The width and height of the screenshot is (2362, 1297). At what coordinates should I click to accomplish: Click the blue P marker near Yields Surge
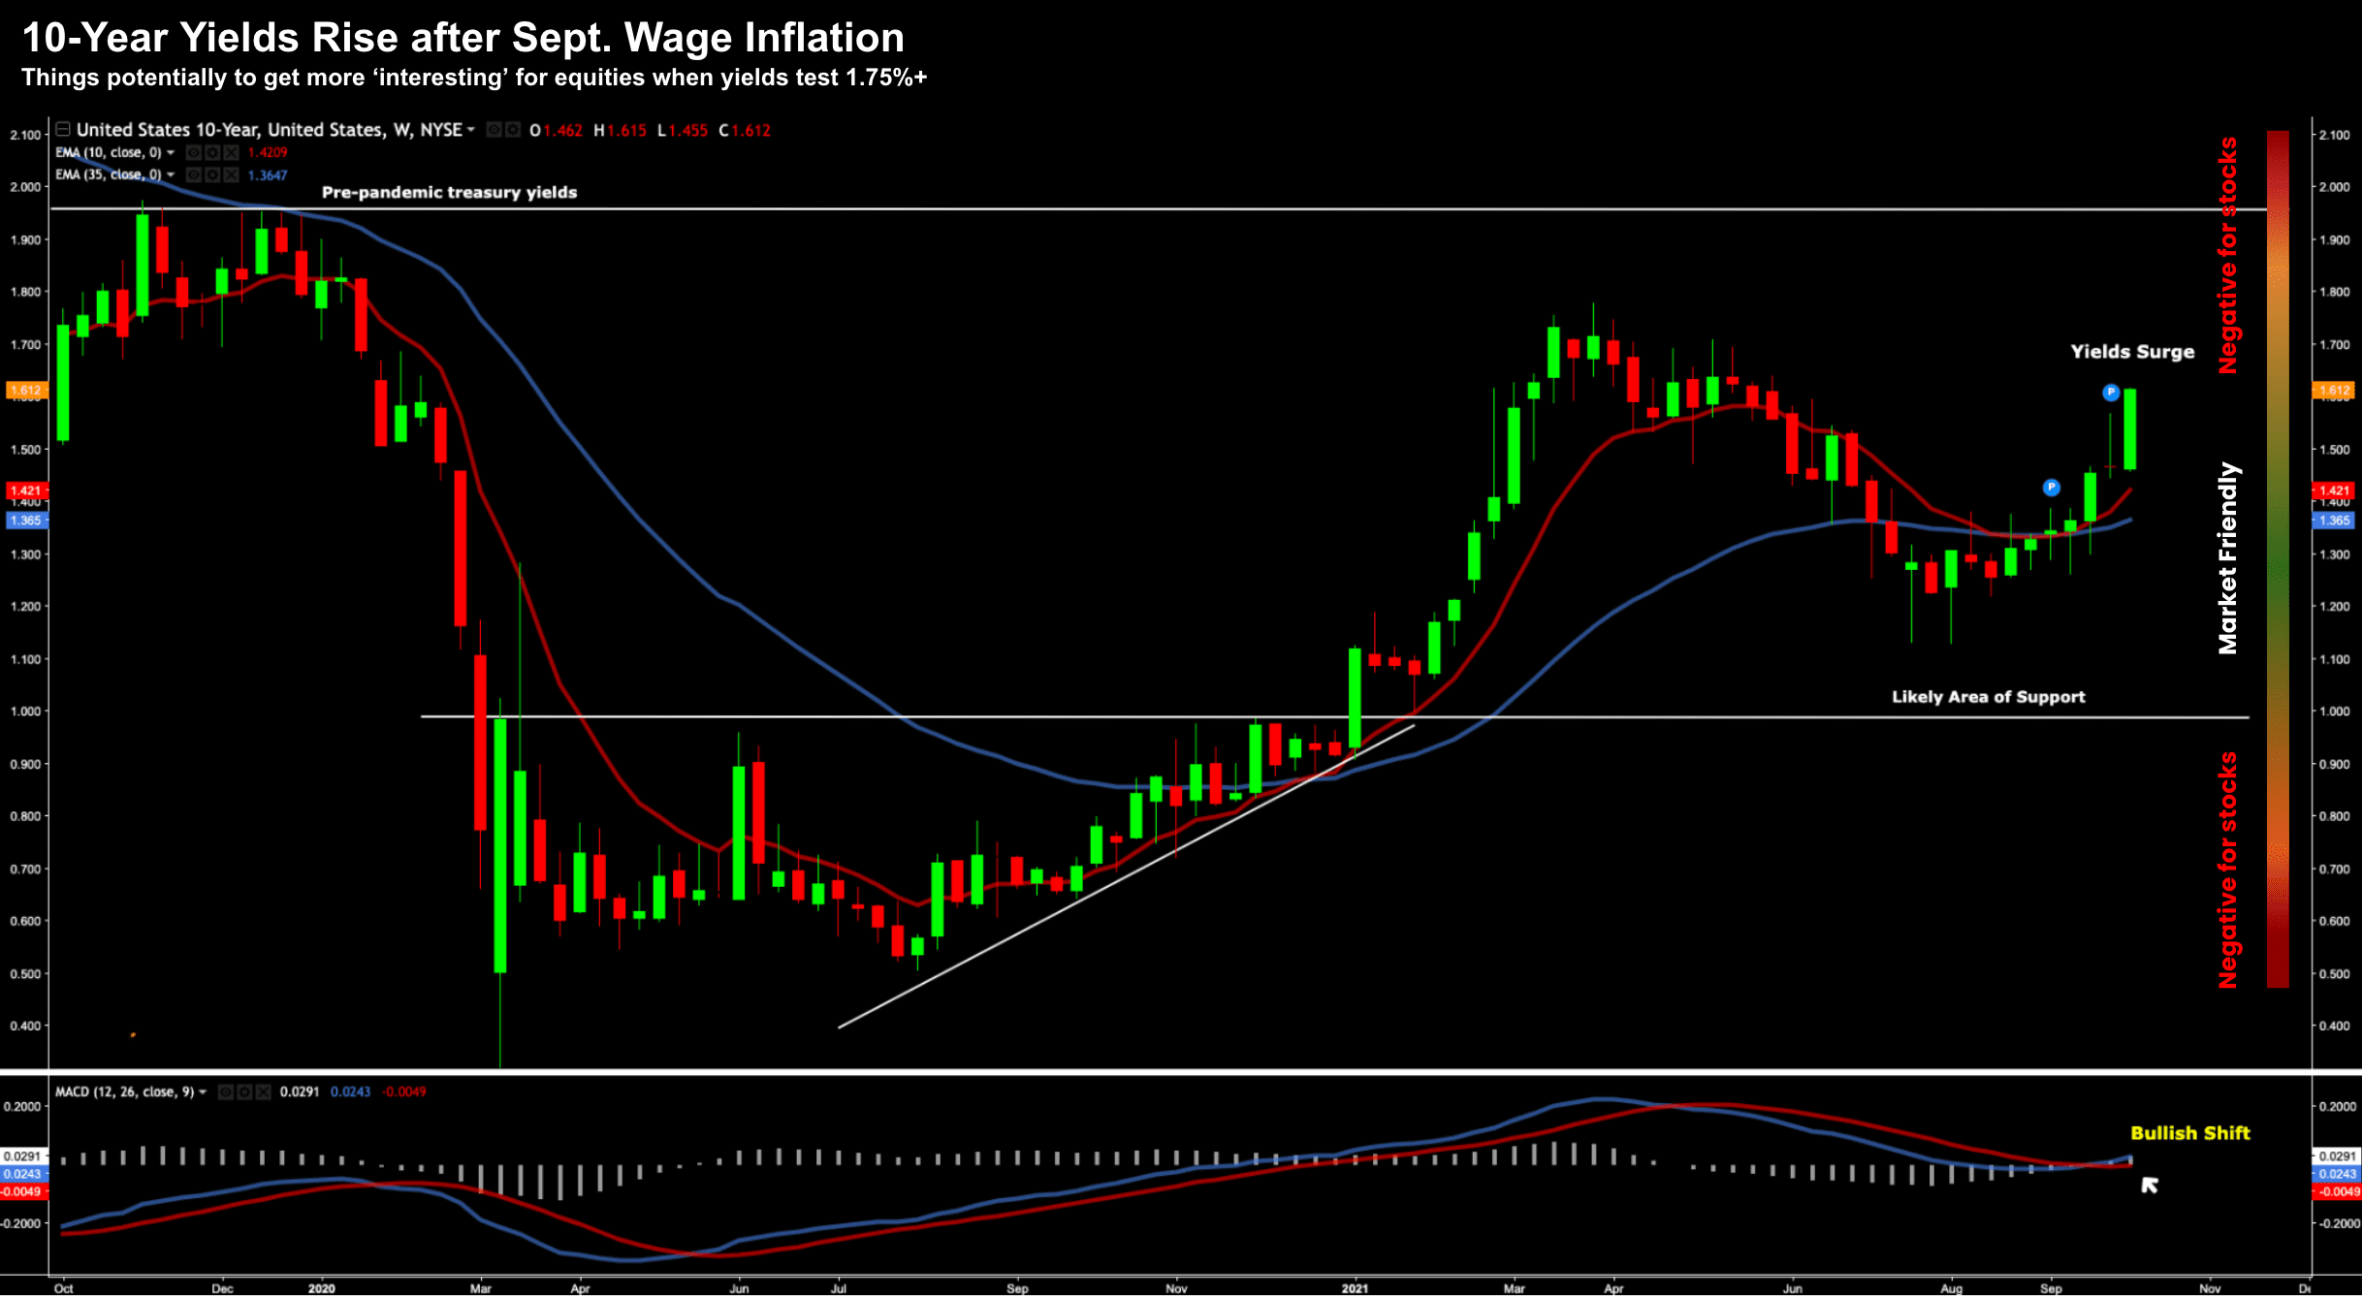click(2111, 393)
